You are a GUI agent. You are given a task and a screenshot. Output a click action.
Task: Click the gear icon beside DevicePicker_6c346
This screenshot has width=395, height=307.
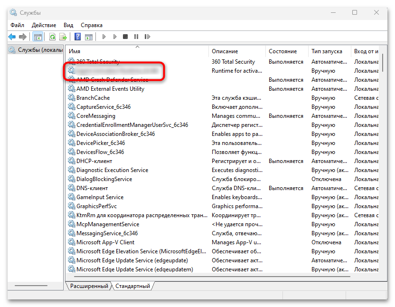[x=72, y=143]
